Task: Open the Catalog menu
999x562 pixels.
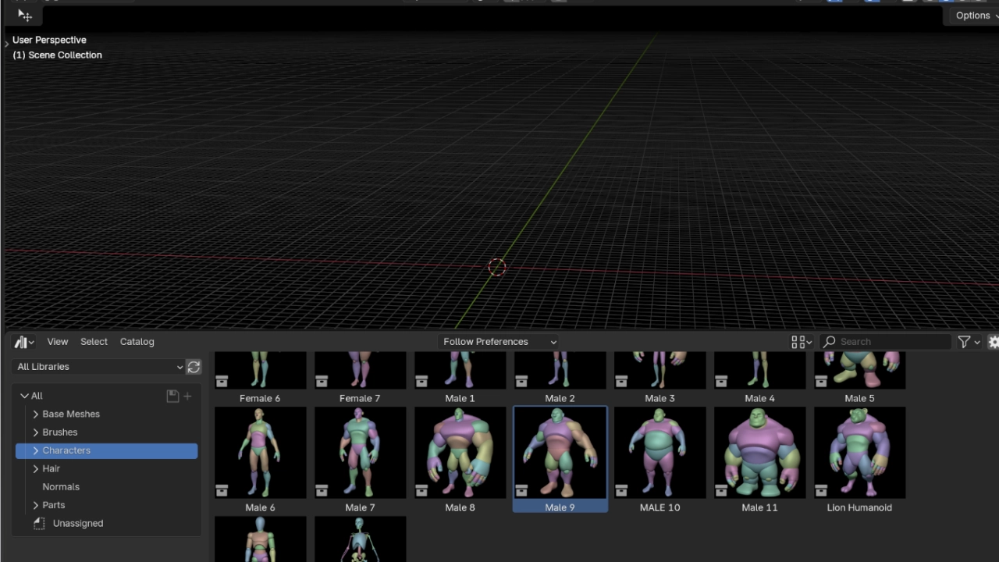Action: pyautogui.click(x=137, y=342)
